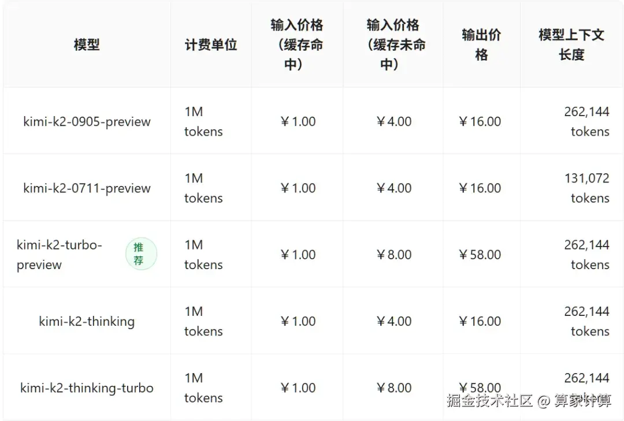Screen dimensions: 624x421
Task: Click the 推荐 badge beside kimi-k2-turbo-preview
Action: pos(140,254)
